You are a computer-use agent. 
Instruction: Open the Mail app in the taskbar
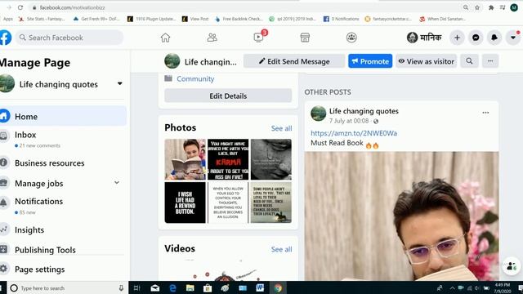[x=155, y=288]
